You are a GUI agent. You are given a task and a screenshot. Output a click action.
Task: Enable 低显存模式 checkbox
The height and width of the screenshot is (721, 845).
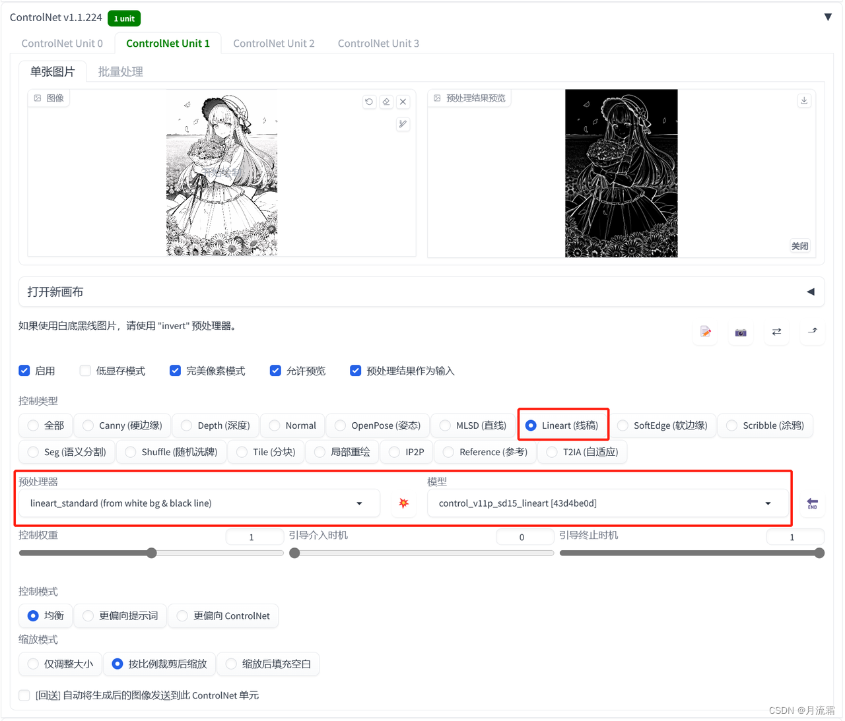click(85, 371)
